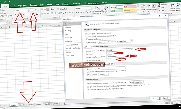Click the Merge & Center icon

(x=59, y=13)
